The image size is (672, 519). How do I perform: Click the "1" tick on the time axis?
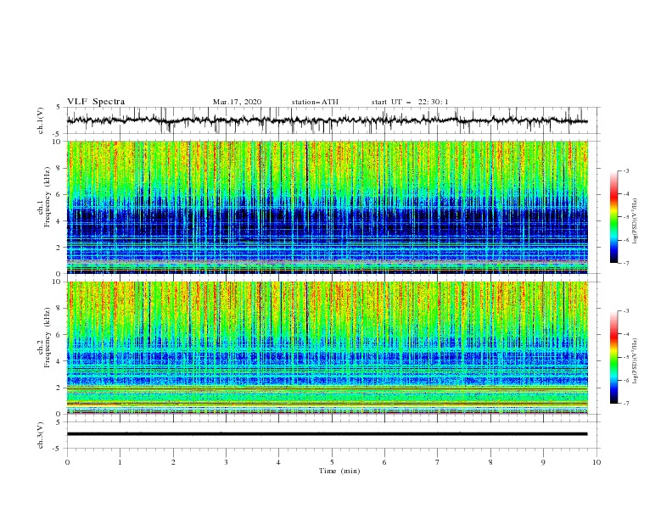point(120,462)
